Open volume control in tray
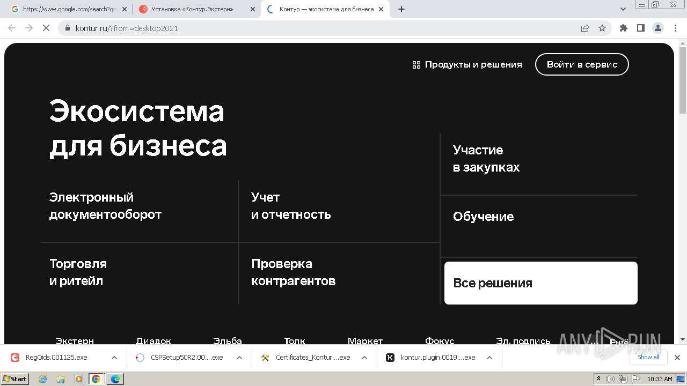The width and height of the screenshot is (687, 386). coord(610,378)
